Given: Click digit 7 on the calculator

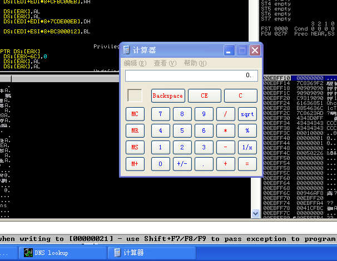Looking at the screenshot, I should pos(161,114).
